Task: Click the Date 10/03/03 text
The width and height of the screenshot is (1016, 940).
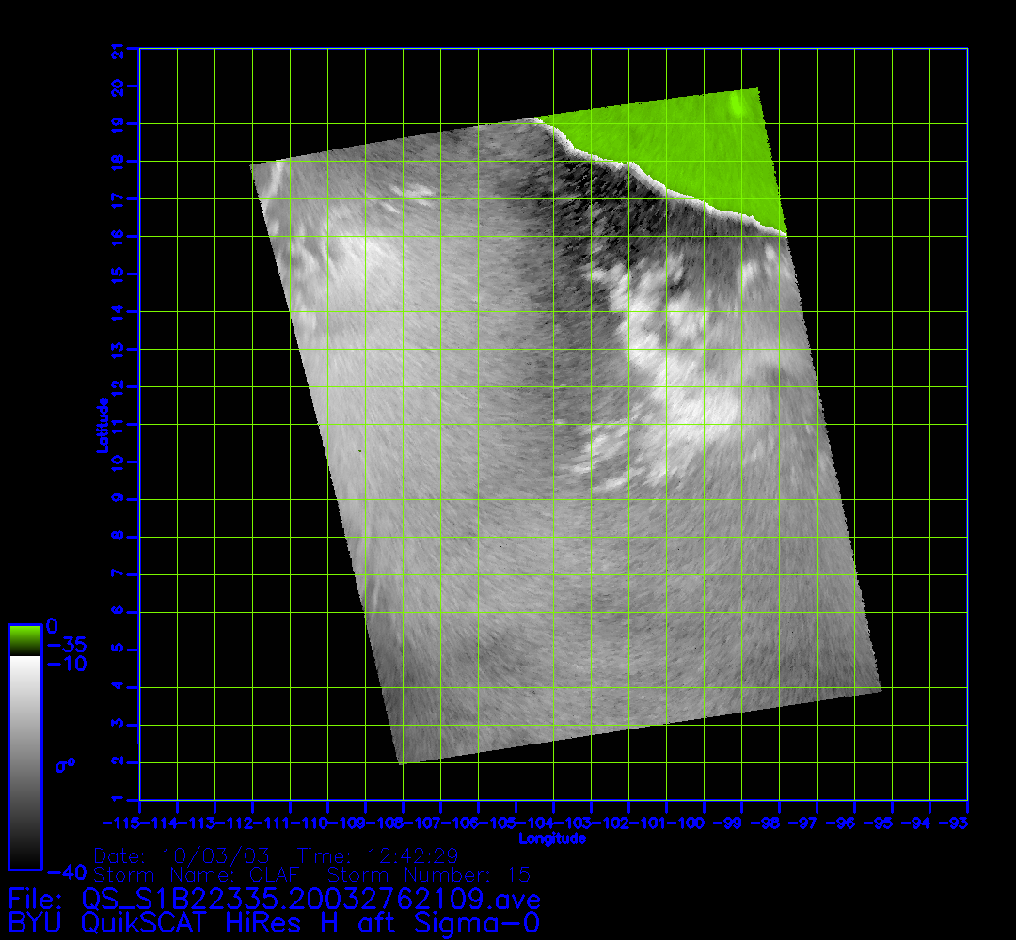Action: coord(183,856)
